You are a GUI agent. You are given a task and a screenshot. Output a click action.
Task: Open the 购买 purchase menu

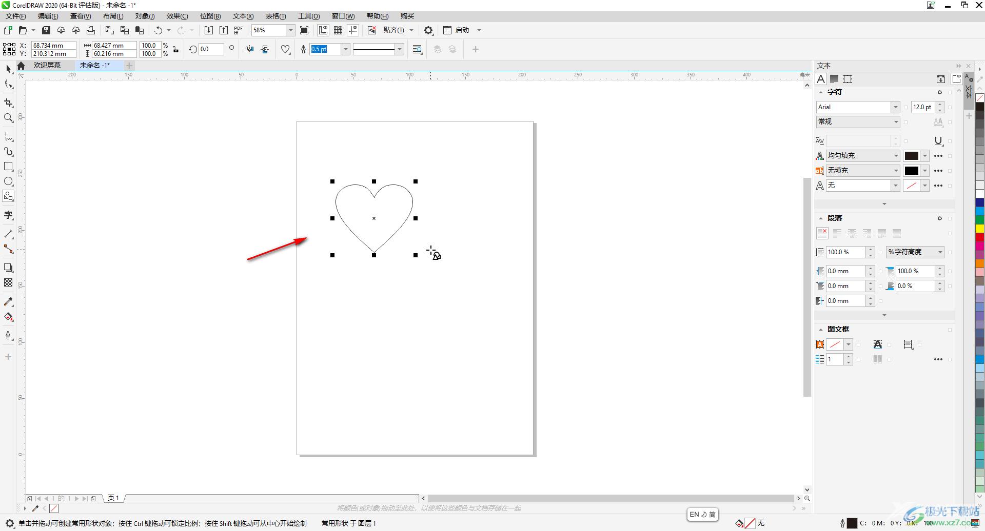coord(407,16)
